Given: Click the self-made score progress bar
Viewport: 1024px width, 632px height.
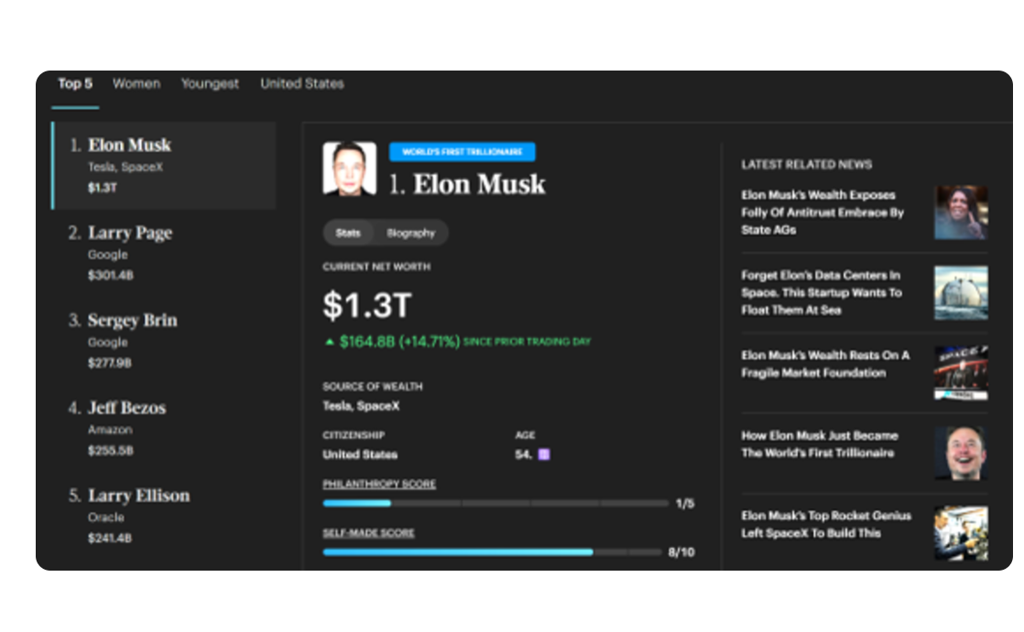Looking at the screenshot, I should tap(492, 552).
